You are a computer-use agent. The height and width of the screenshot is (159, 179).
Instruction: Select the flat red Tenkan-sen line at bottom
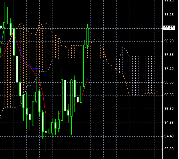click(52, 115)
